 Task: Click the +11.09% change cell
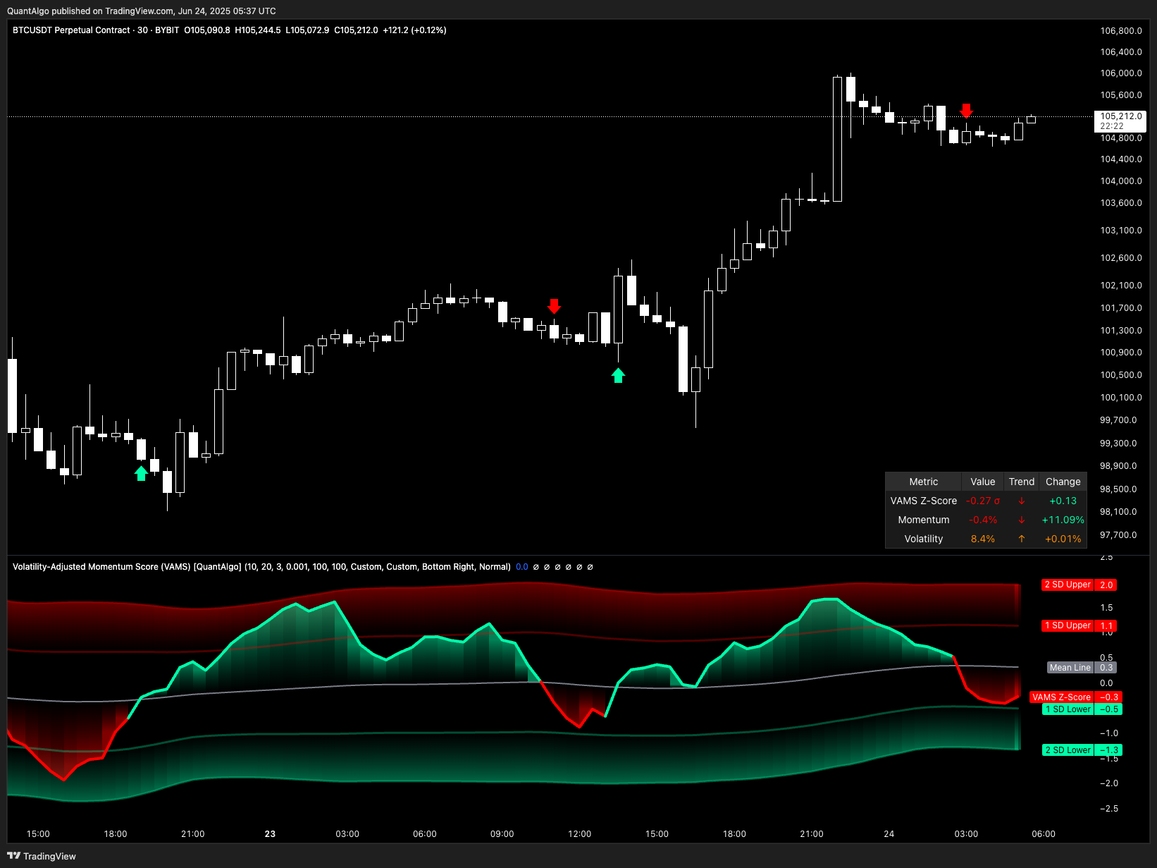1063,520
